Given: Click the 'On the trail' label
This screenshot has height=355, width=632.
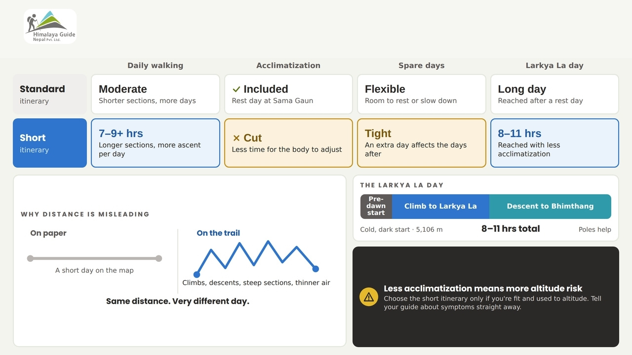Looking at the screenshot, I should pyautogui.click(x=218, y=233).
